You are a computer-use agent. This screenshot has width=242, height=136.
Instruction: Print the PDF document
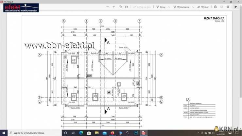215,7
